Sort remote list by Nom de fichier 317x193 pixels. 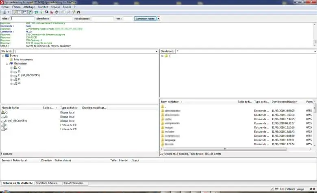198,102
